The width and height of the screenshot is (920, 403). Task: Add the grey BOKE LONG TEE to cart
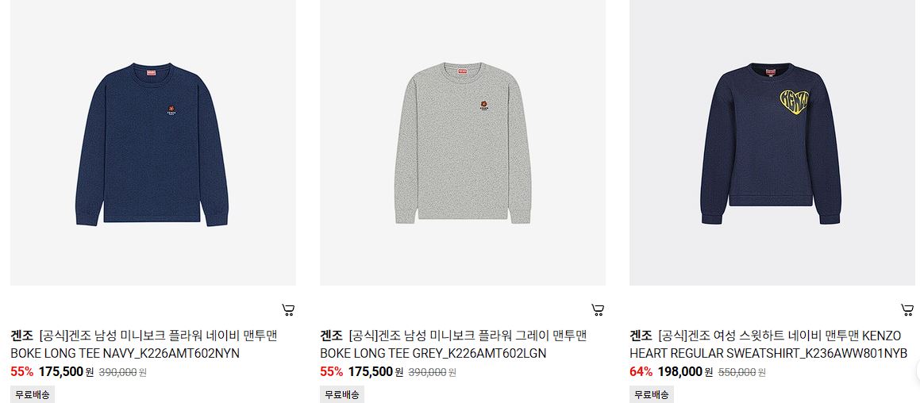pos(598,309)
